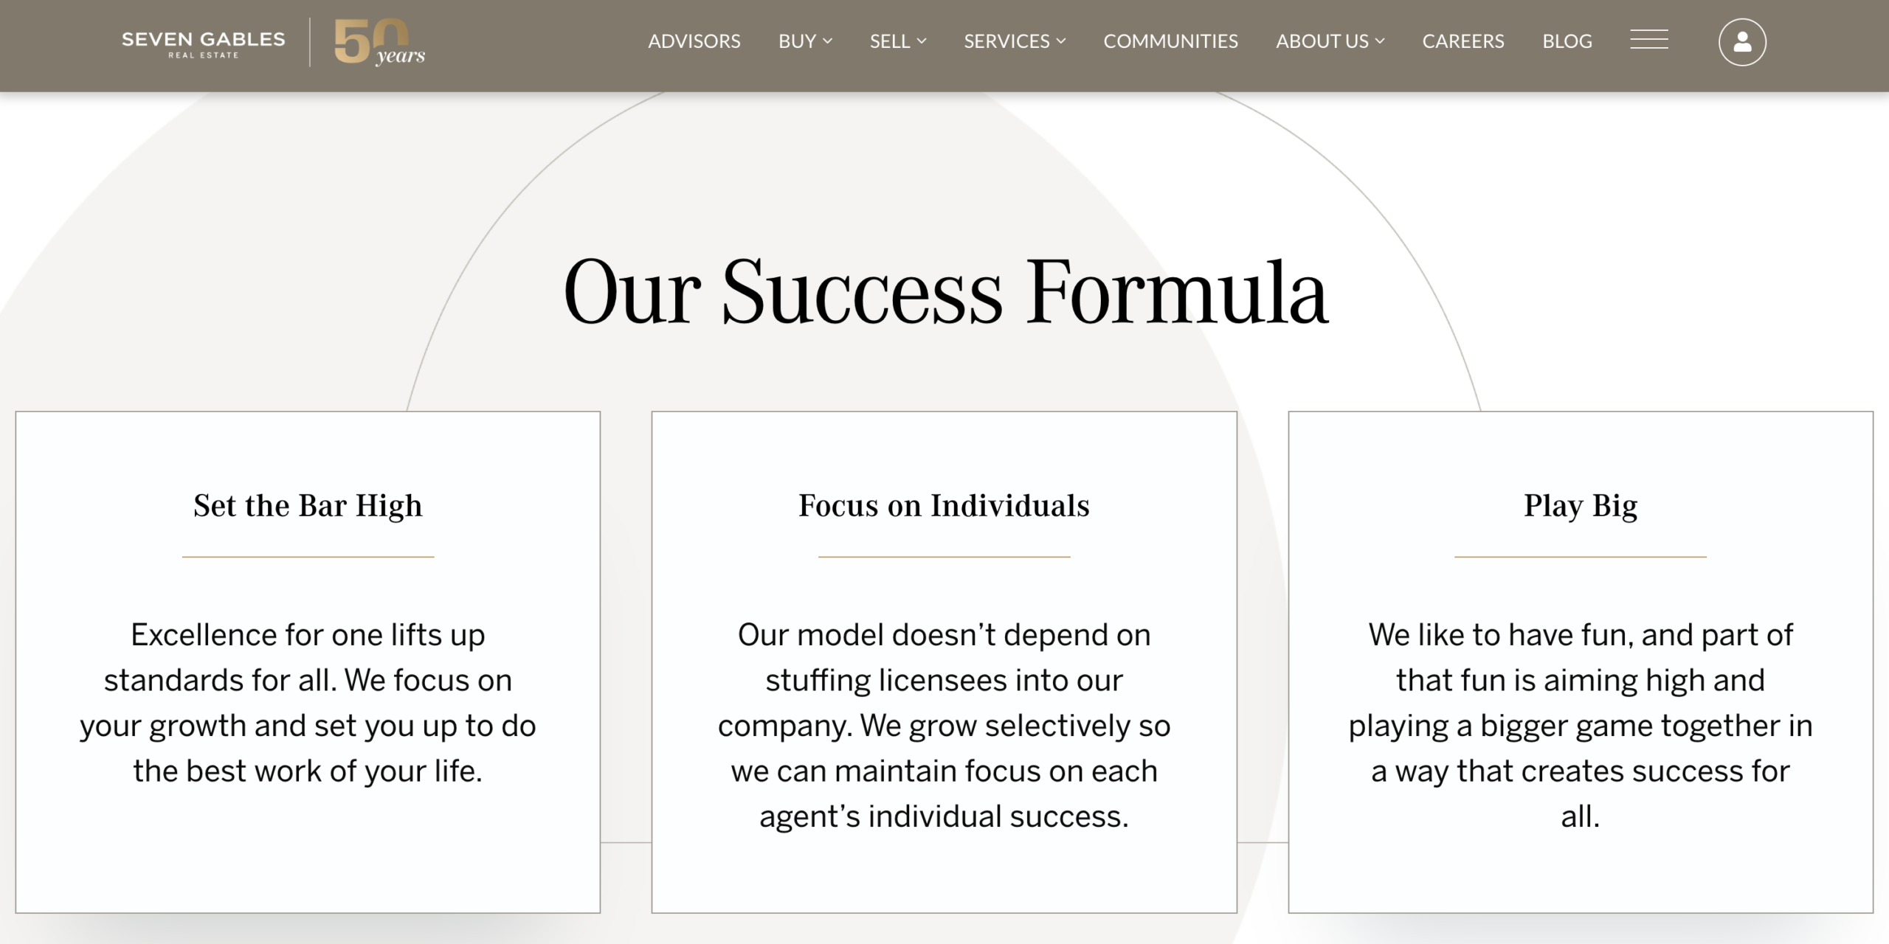The width and height of the screenshot is (1889, 944).
Task: Click the 50 years anniversary badge
Action: coord(379,43)
